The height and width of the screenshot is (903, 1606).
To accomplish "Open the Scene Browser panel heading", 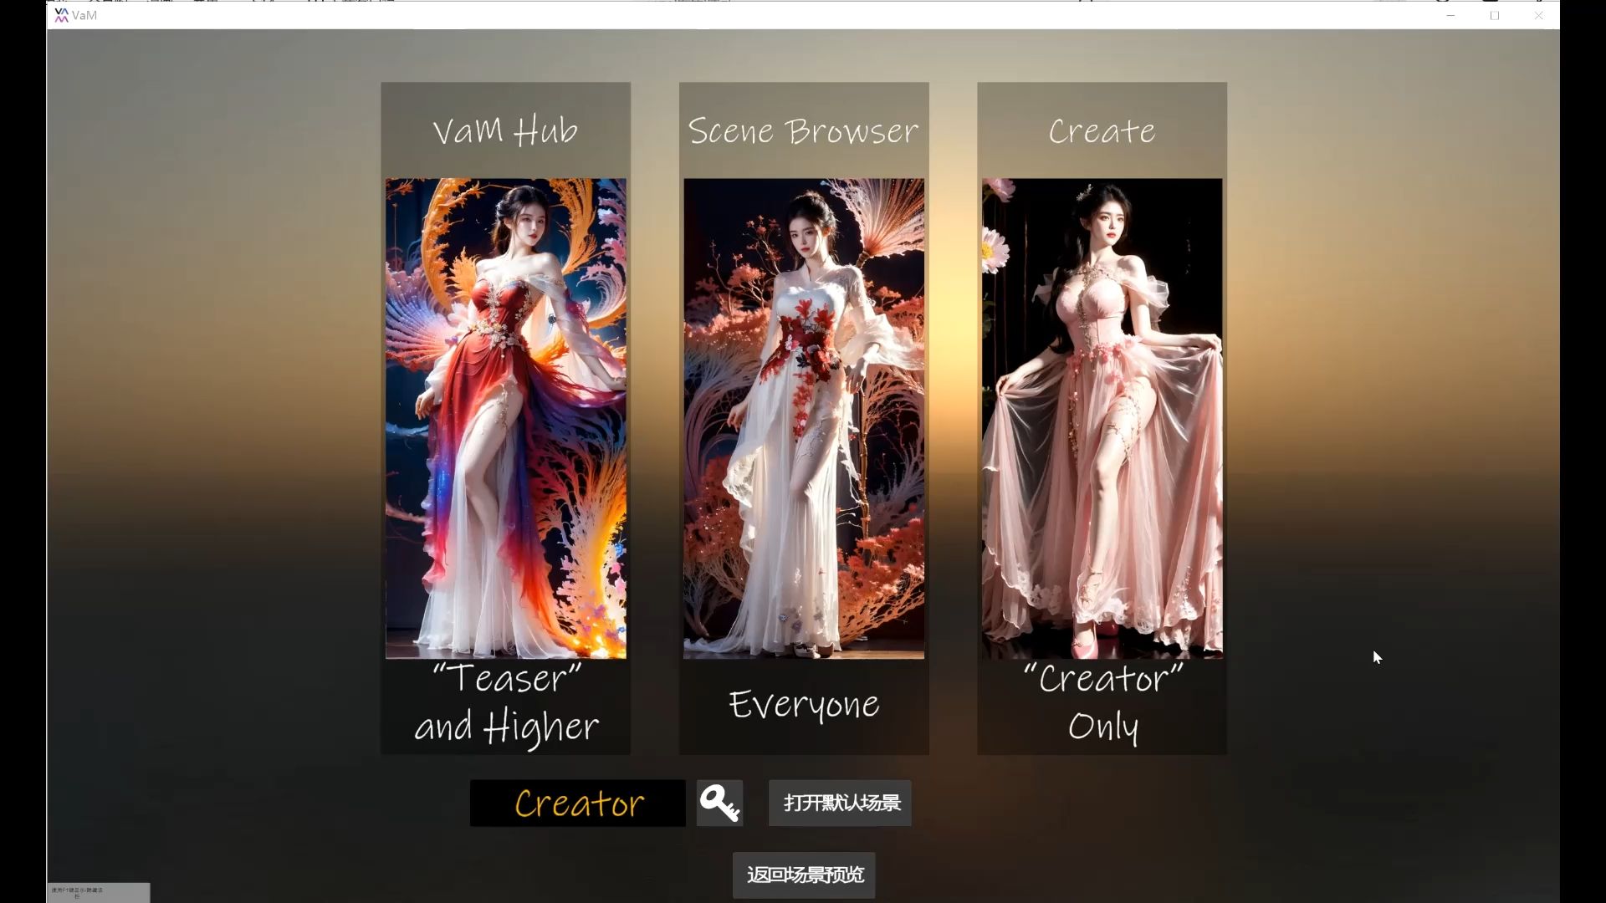I will click(803, 130).
